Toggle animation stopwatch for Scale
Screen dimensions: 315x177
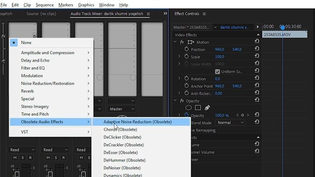[x=187, y=57]
